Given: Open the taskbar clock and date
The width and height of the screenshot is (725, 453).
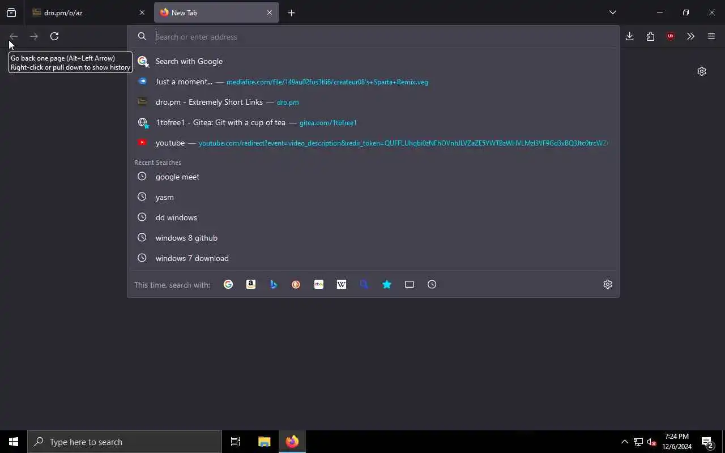Looking at the screenshot, I should (677, 442).
